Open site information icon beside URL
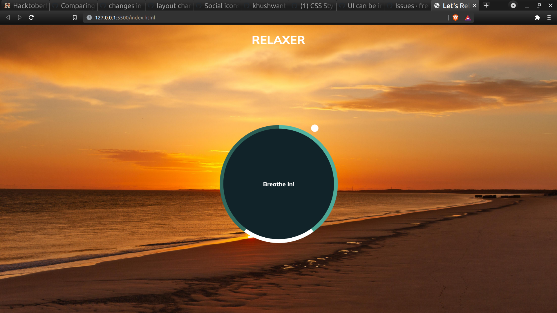 click(x=89, y=18)
